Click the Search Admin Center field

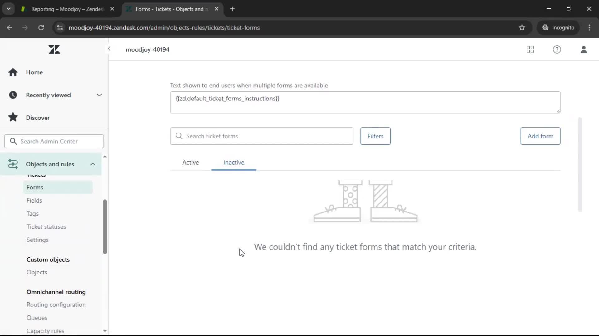(x=54, y=142)
